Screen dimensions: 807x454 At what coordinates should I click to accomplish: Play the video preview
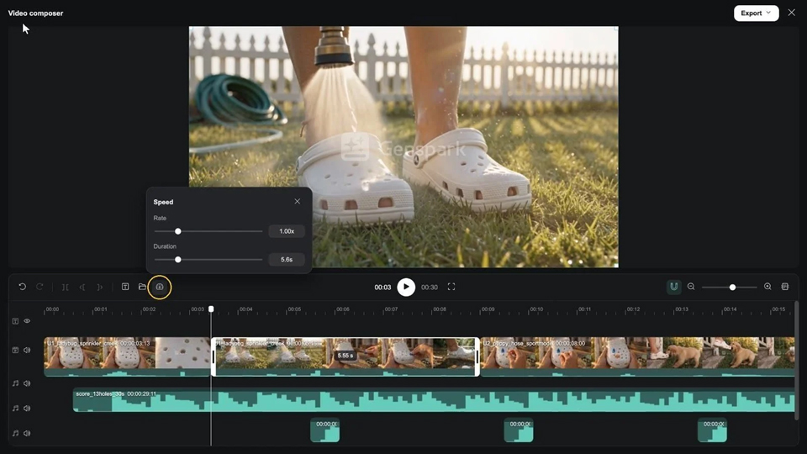pyautogui.click(x=406, y=287)
